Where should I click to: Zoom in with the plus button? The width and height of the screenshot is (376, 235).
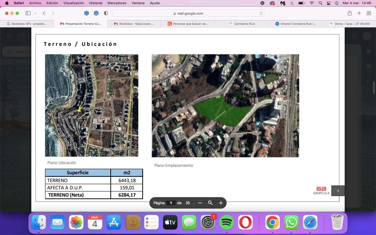[x=221, y=203]
